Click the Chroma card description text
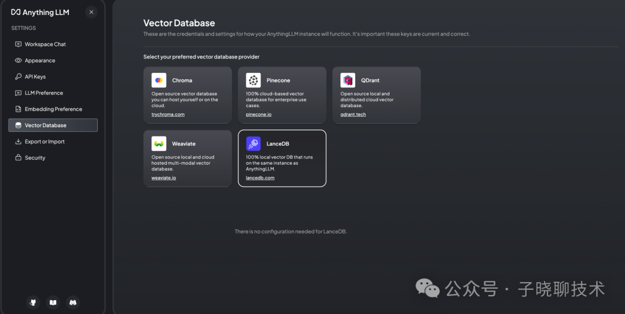625x314 pixels. click(x=185, y=99)
